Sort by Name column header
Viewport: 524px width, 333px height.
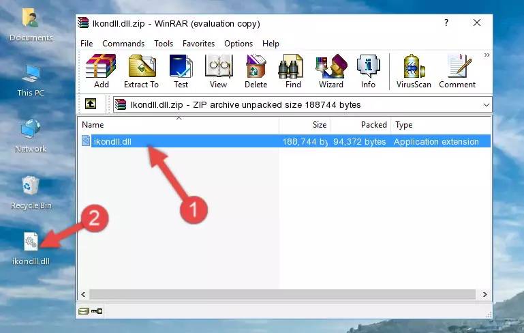(x=179, y=125)
